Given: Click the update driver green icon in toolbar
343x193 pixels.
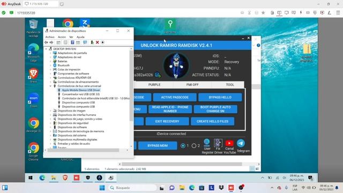Looking at the screenshot, I should click(92, 42).
